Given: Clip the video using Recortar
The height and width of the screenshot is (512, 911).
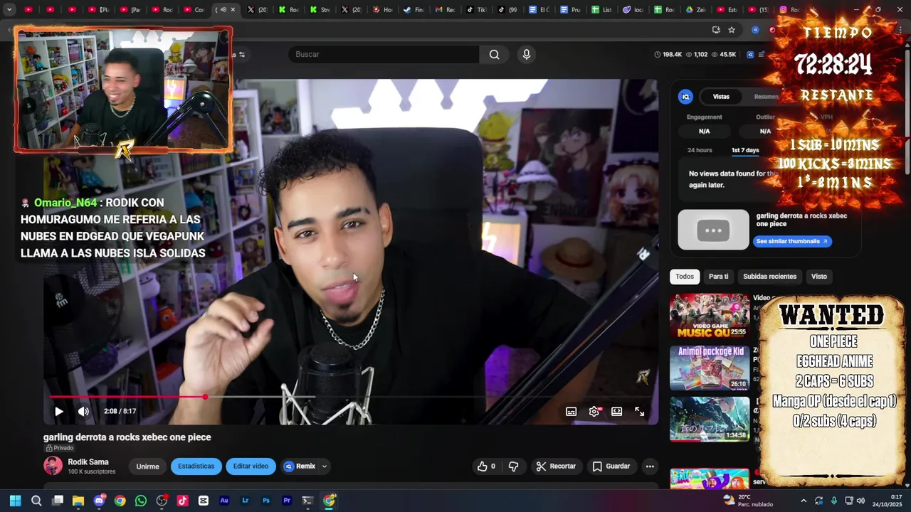Looking at the screenshot, I should click(556, 466).
